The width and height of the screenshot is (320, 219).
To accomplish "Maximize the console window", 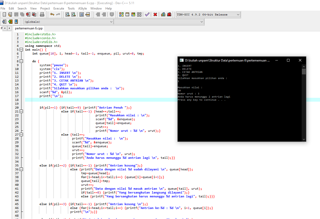I will pos(288,60).
